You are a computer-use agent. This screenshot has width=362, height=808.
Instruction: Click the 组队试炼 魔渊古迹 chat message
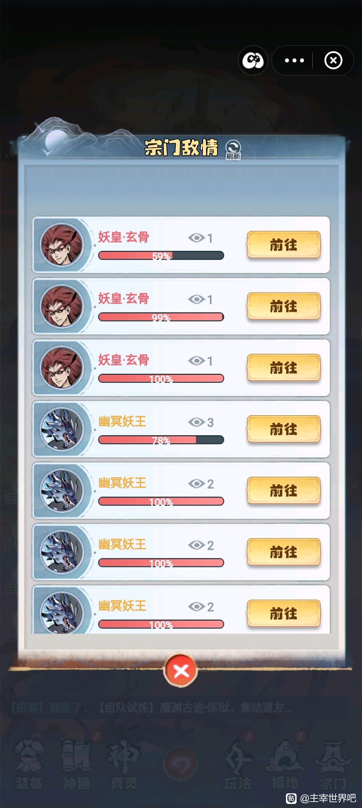(x=196, y=708)
